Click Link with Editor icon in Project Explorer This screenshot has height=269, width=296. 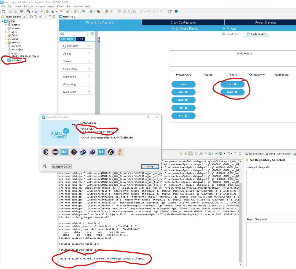click(36, 17)
